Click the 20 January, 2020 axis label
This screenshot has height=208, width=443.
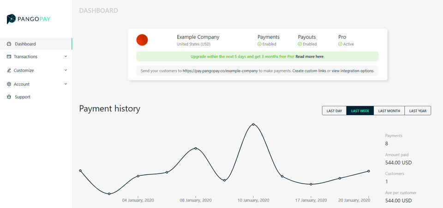tap(354, 200)
